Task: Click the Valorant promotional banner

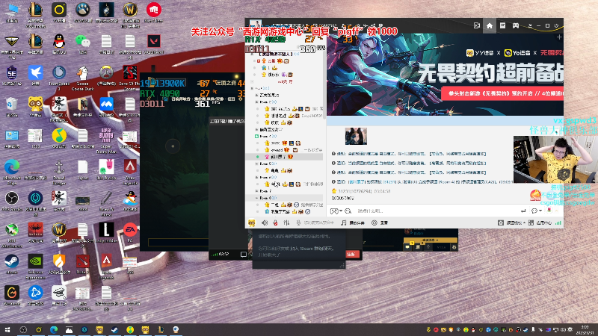Action: pyautogui.click(x=445, y=74)
